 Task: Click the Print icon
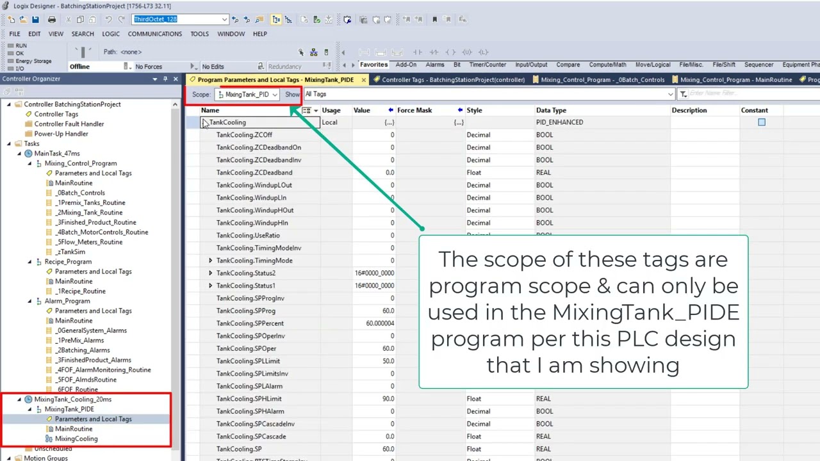[52, 19]
